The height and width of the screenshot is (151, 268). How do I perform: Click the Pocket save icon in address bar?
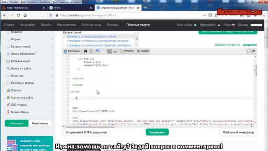click(210, 15)
